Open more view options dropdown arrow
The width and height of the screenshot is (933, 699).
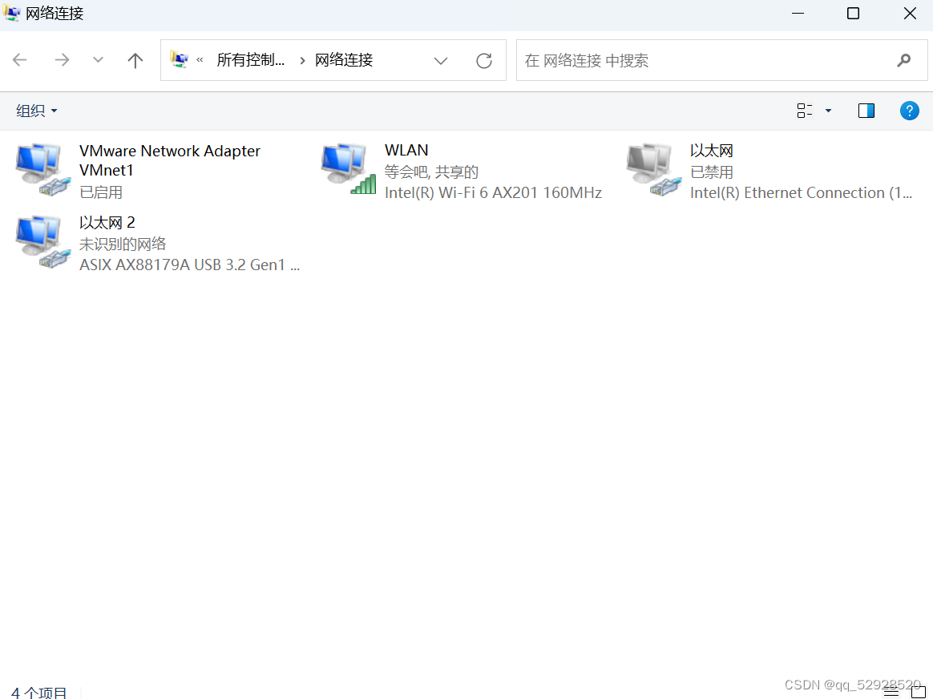828,111
